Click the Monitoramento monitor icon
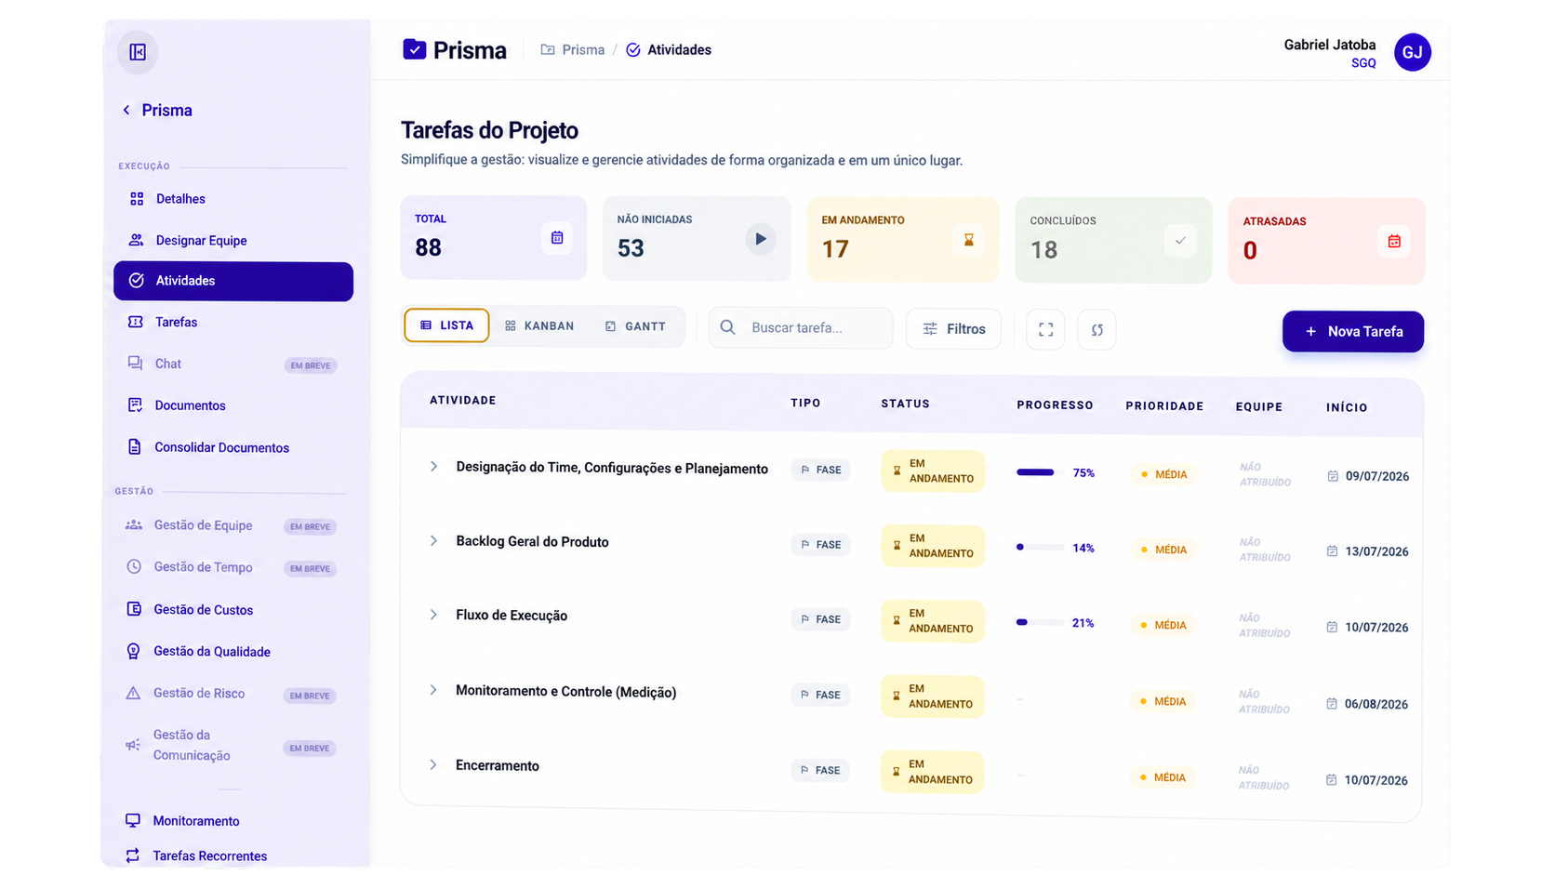The width and height of the screenshot is (1555, 875). click(133, 820)
